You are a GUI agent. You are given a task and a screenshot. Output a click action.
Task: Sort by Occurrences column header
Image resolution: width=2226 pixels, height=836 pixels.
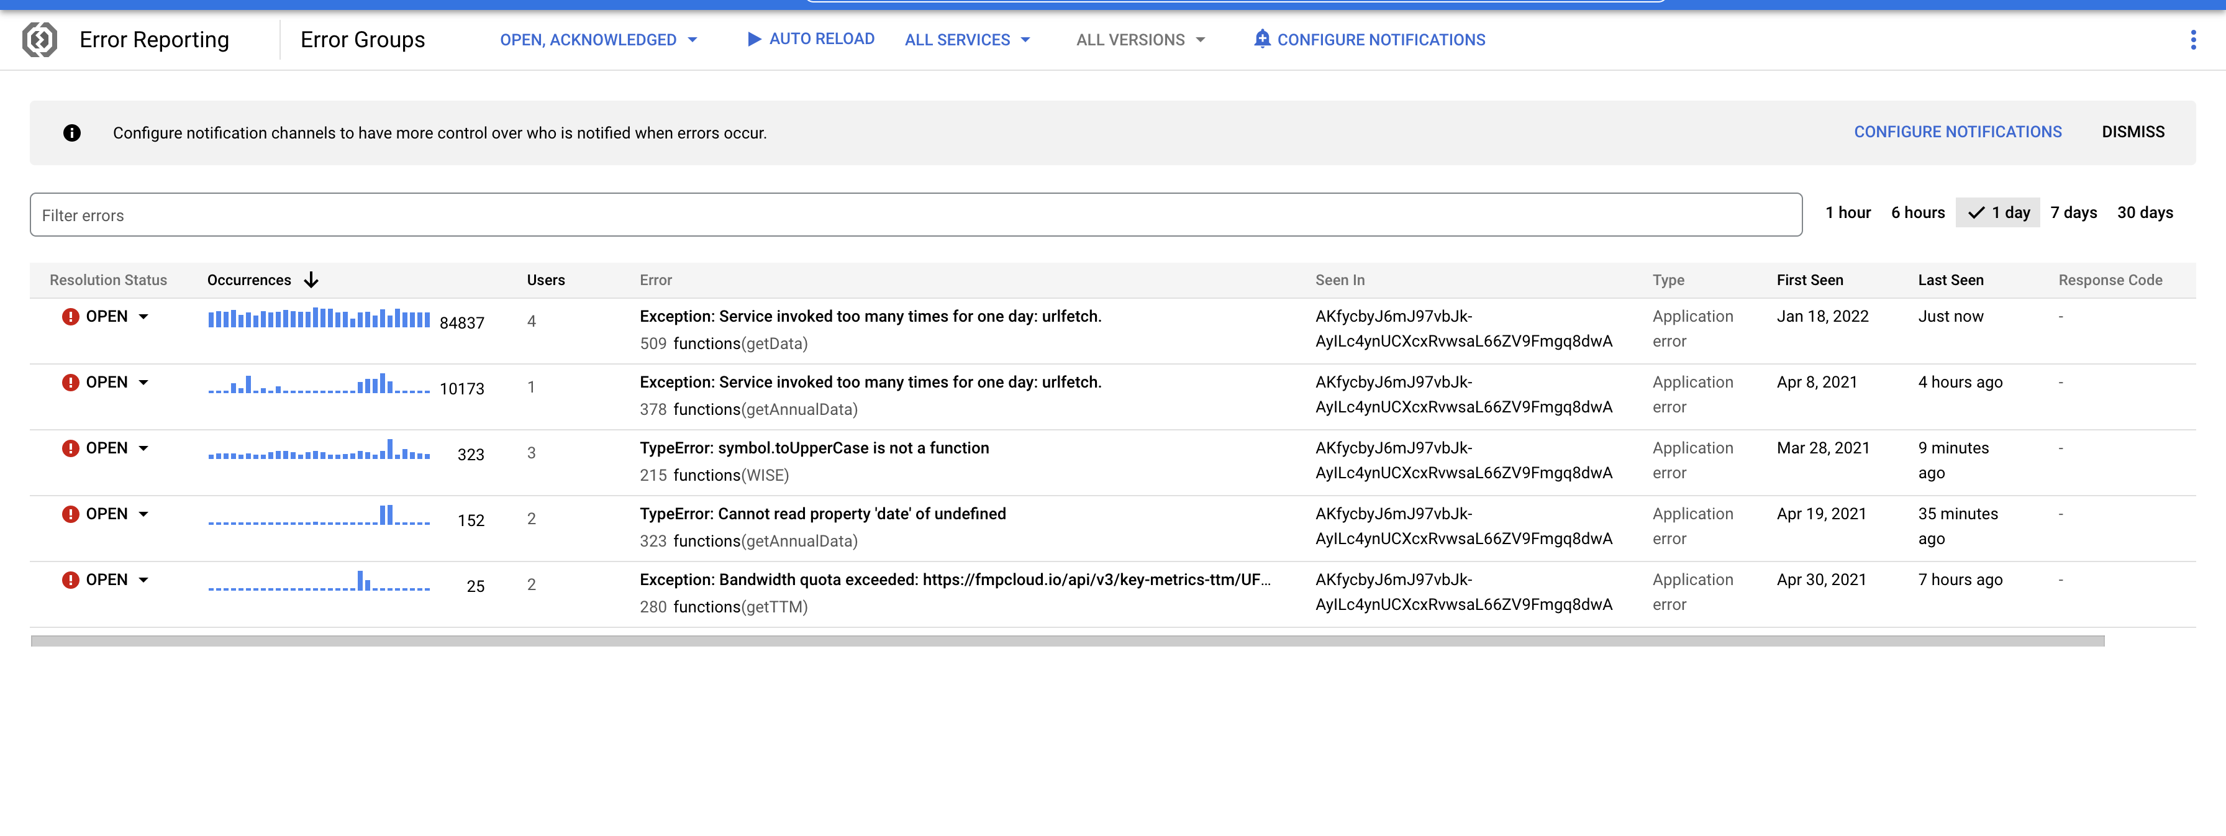[x=249, y=280]
